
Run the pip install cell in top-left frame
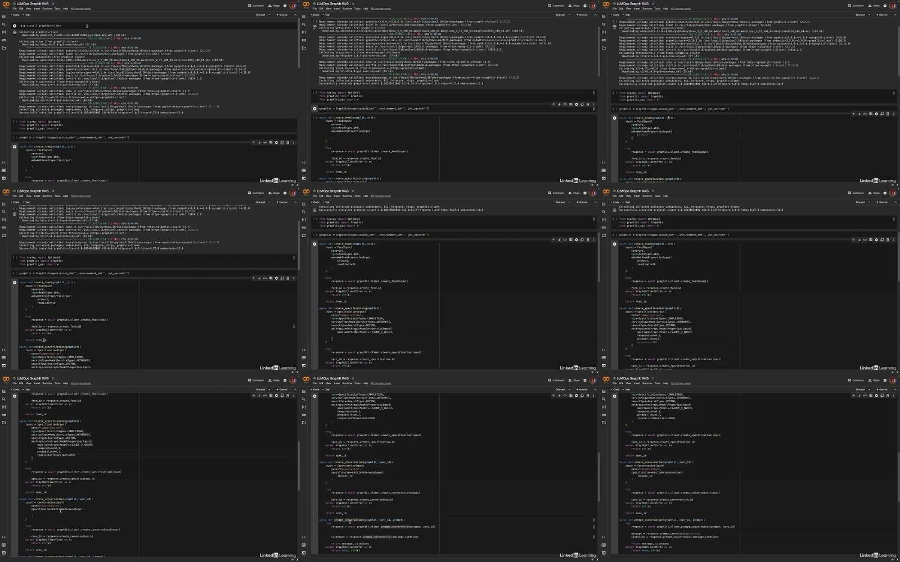(15, 26)
